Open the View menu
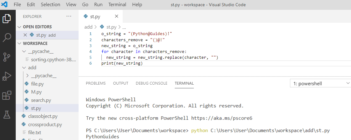351x140 pixels. tap(71, 5)
